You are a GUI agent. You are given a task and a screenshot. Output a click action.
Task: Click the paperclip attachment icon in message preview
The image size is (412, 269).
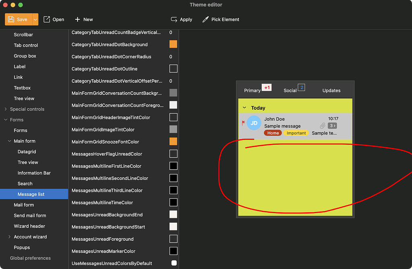[x=322, y=126]
